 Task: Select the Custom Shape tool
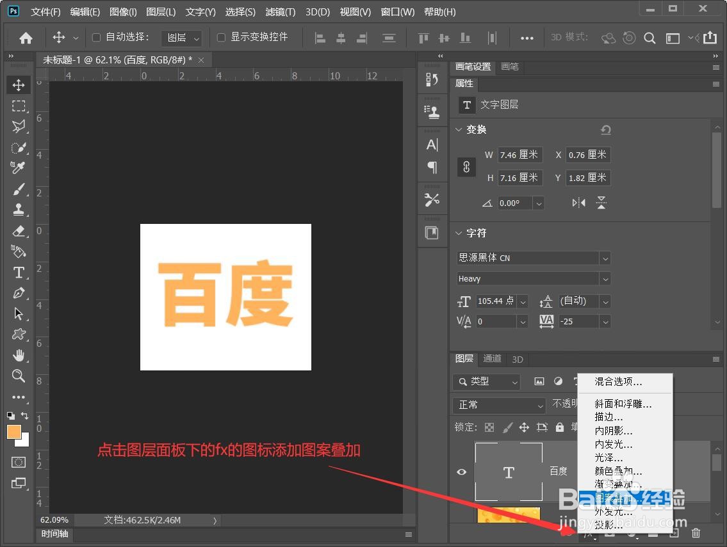click(19, 335)
